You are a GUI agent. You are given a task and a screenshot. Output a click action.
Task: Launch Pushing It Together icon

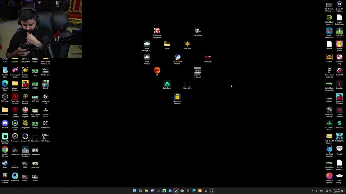(x=329, y=178)
